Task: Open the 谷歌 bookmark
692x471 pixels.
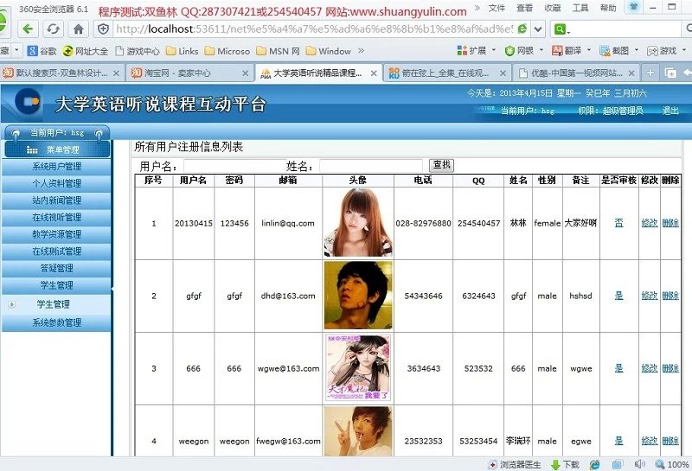Action: pyautogui.click(x=42, y=51)
